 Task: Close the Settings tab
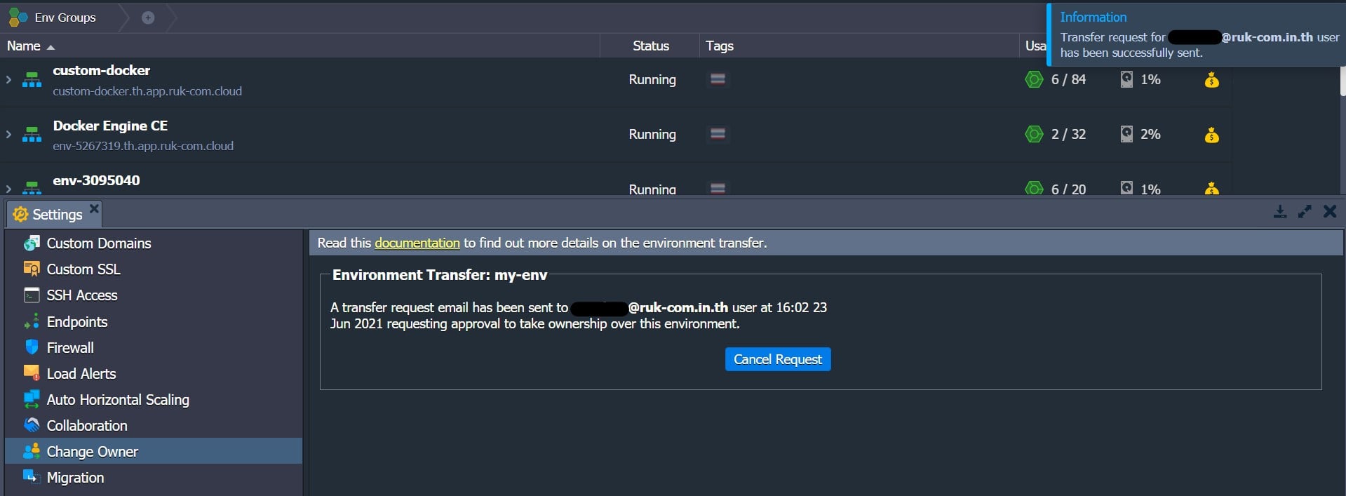[94, 208]
